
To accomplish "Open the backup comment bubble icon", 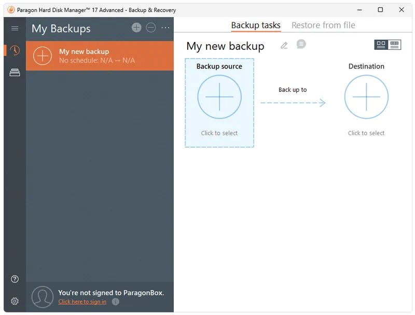I will click(301, 45).
